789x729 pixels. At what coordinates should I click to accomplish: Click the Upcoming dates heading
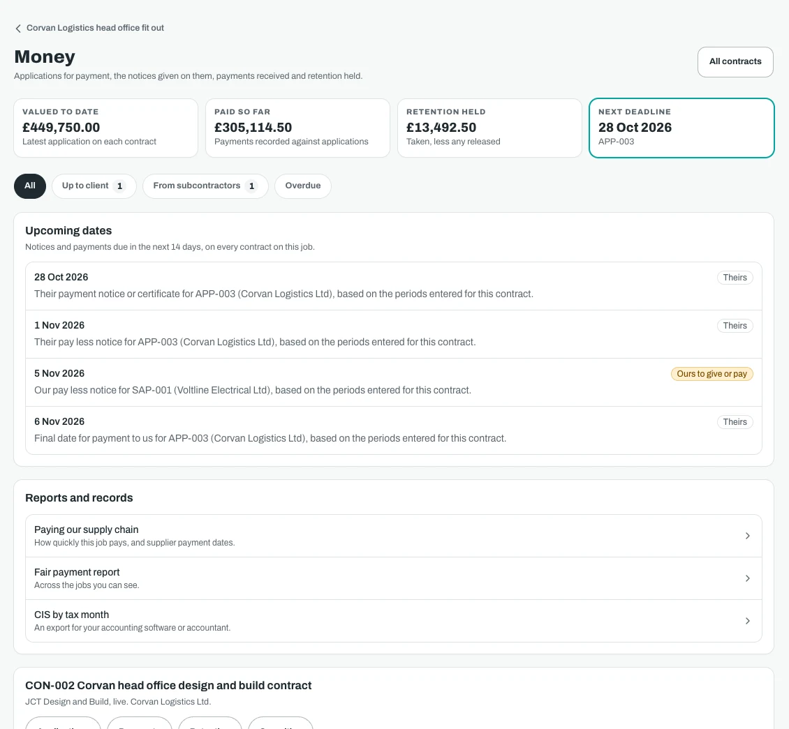(68, 231)
